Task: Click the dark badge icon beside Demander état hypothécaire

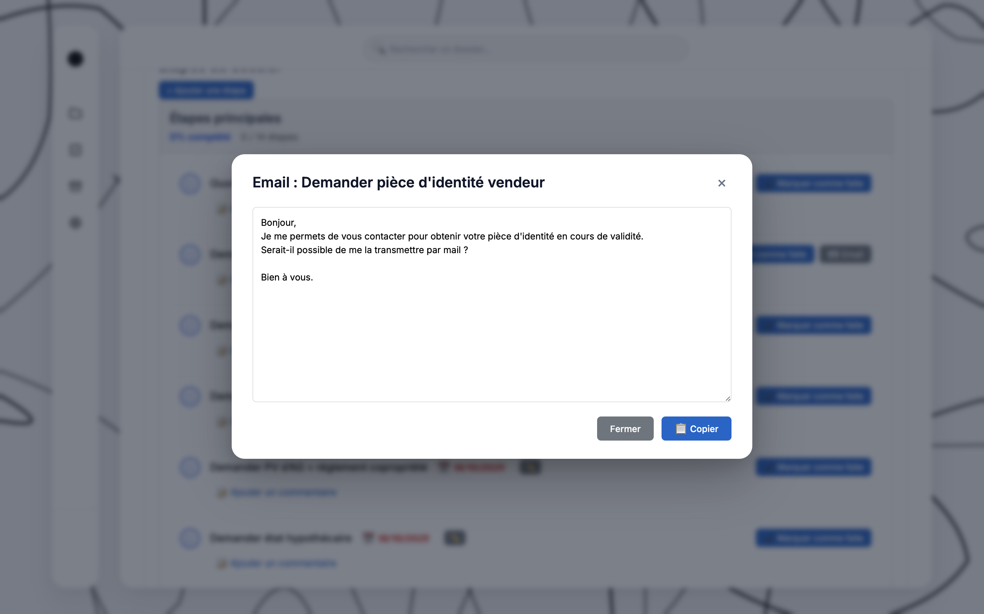Action: tap(455, 538)
